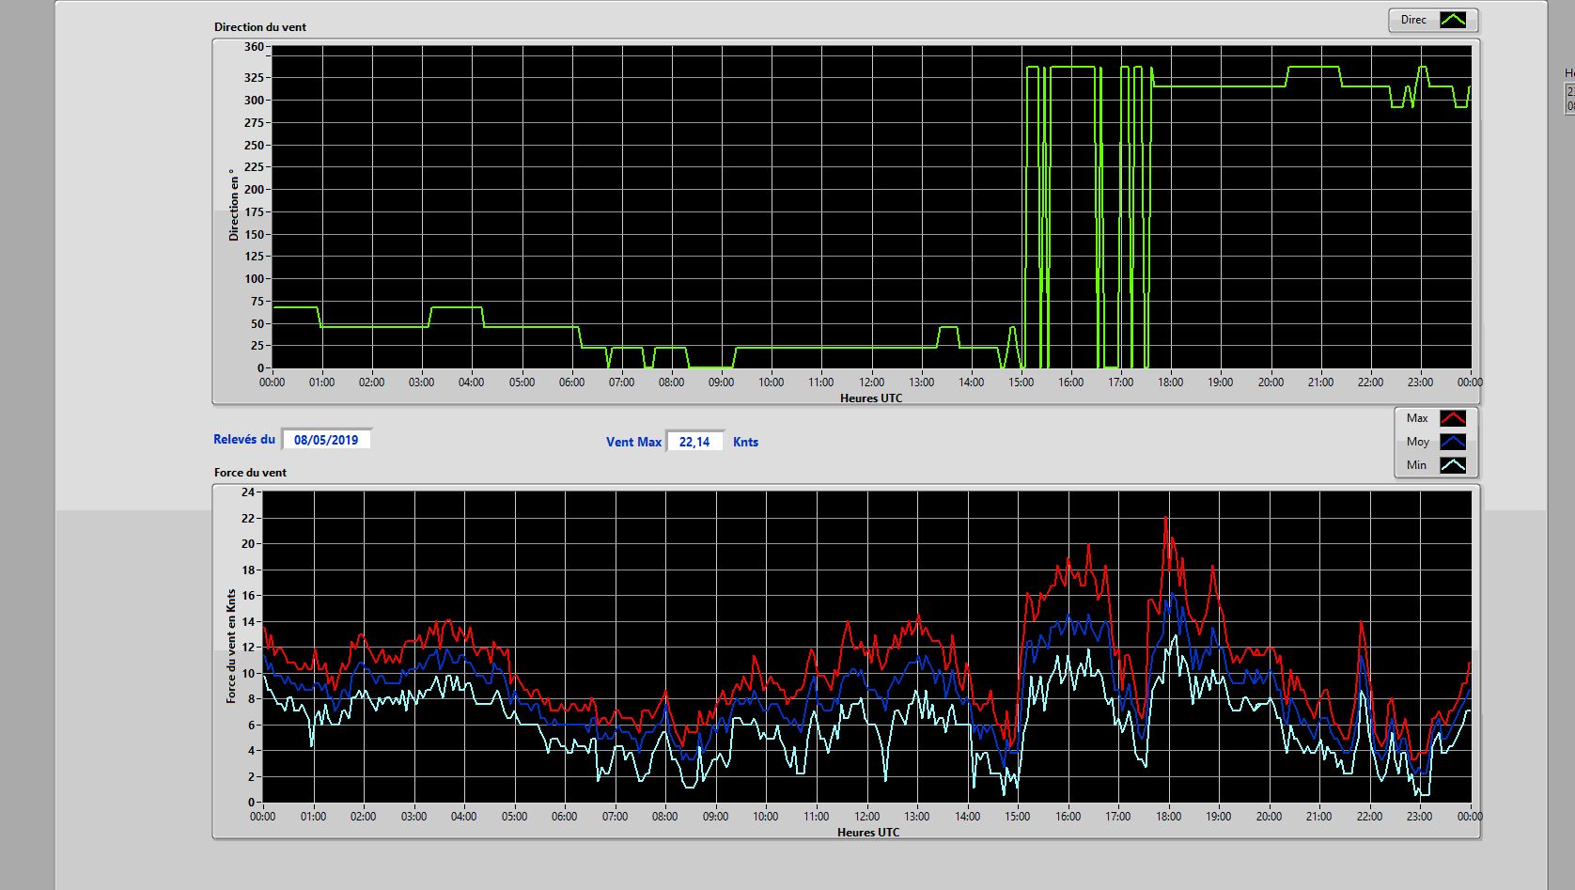
Task: Click the Relevés du label
Action: pos(244,440)
